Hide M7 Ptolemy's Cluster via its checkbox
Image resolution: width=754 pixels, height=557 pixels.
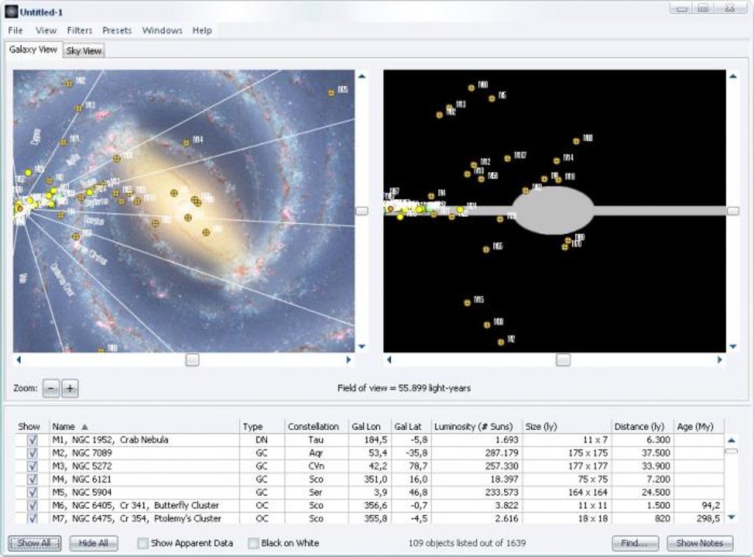[33, 519]
